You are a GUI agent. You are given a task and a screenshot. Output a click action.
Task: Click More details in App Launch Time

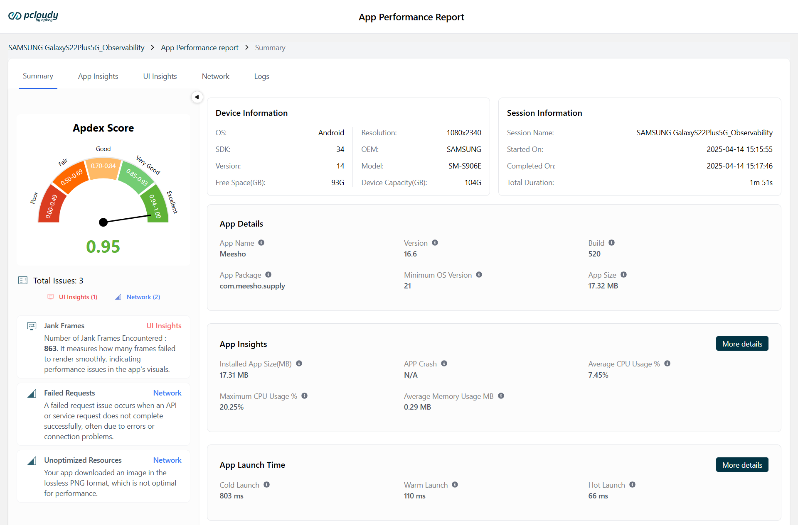click(742, 465)
